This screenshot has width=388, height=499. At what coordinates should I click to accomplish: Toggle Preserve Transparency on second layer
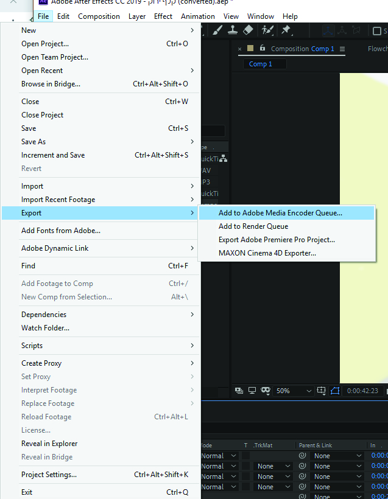click(245, 466)
